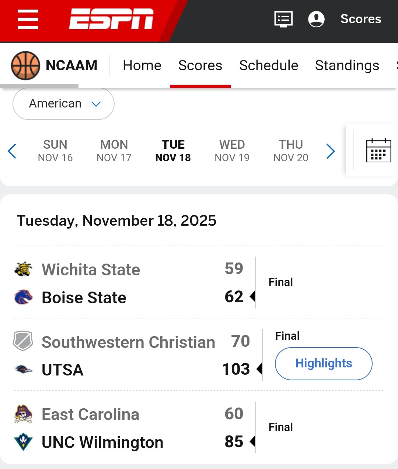
Task: Select Wednesday Nov 19 date
Action: pyautogui.click(x=232, y=151)
